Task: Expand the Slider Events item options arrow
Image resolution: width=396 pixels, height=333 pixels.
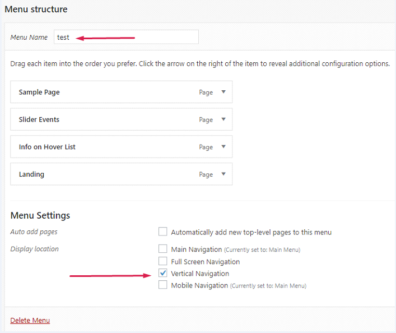Action: click(x=223, y=119)
